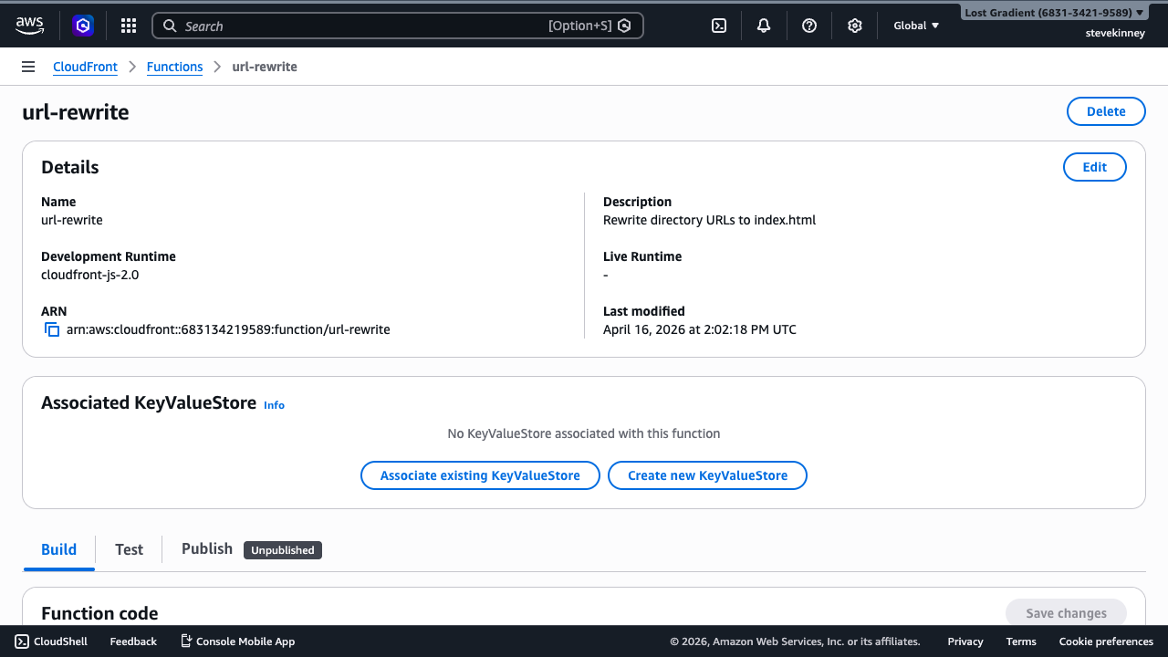
Task: Click the CloudShell icon in footer
Action: pos(22,641)
